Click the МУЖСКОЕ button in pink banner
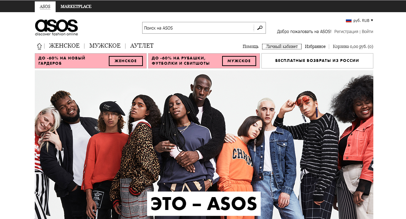 [x=239, y=61]
